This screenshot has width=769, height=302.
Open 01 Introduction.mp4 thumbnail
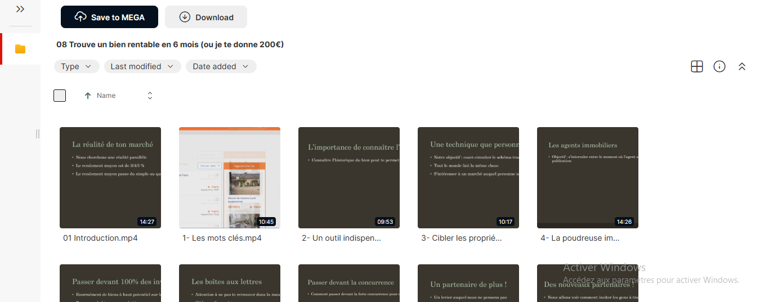pos(110,178)
